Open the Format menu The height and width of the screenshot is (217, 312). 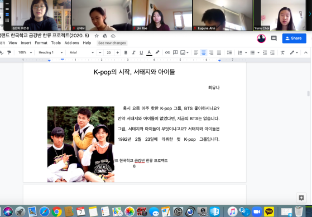tap(41, 43)
